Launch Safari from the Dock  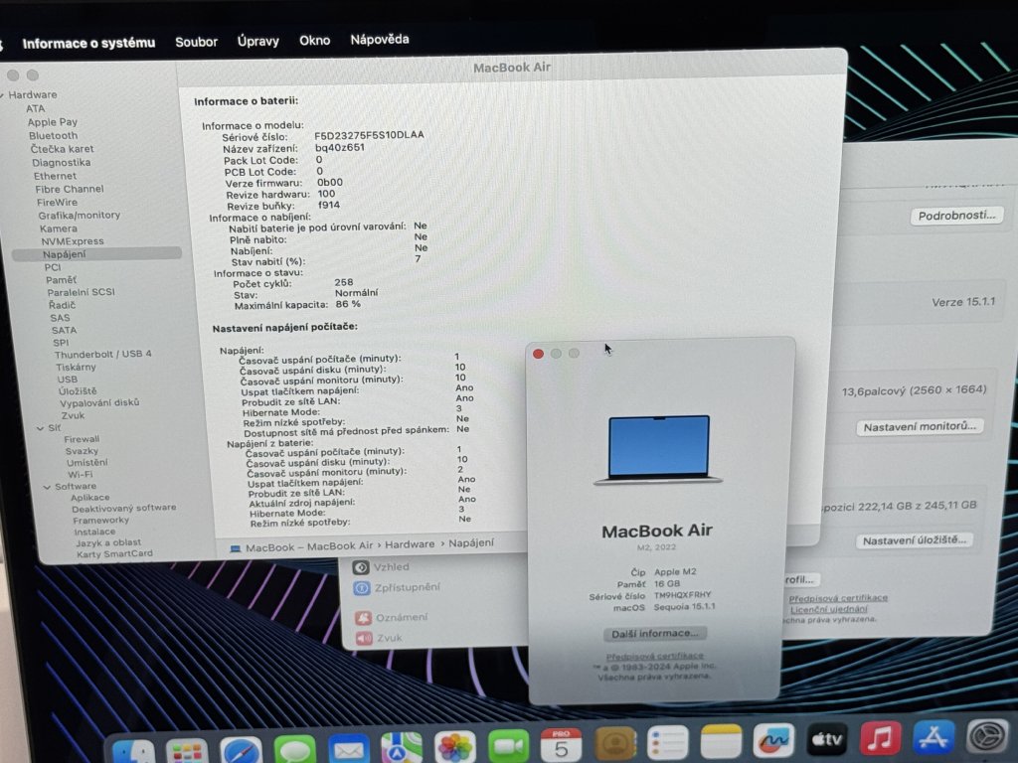(x=241, y=751)
